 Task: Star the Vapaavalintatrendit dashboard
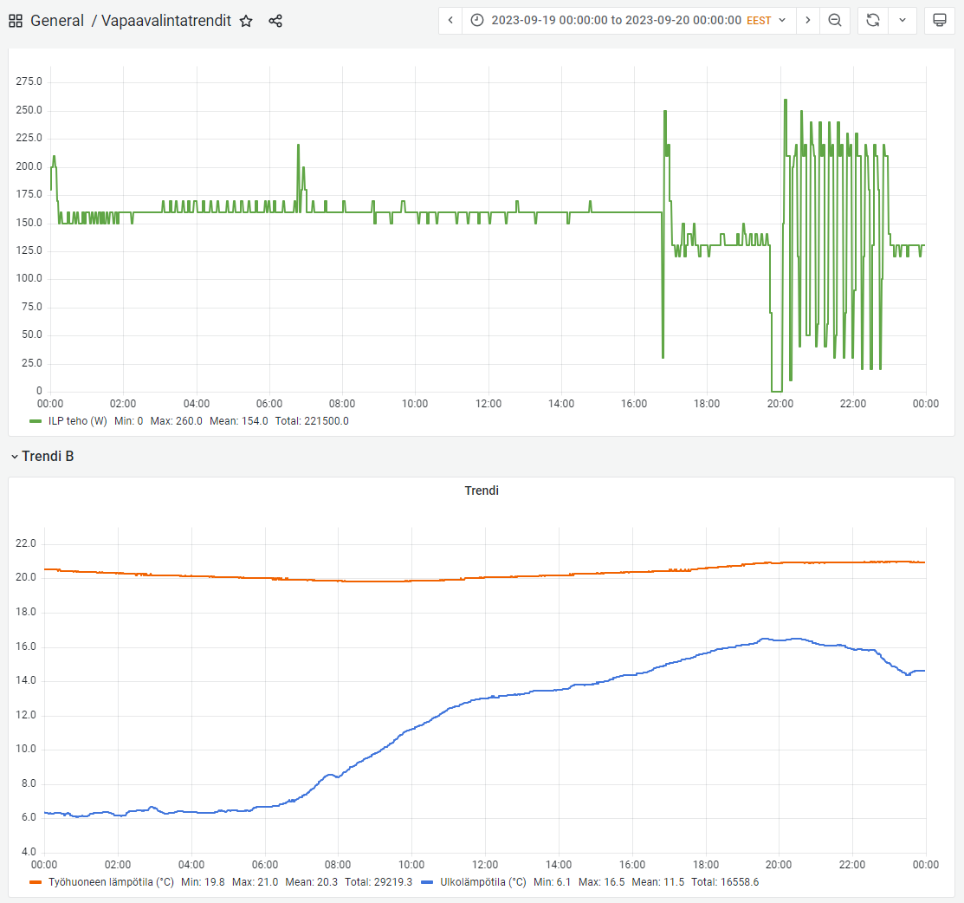(246, 21)
